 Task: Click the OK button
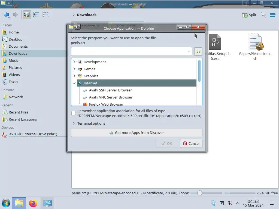166,143
